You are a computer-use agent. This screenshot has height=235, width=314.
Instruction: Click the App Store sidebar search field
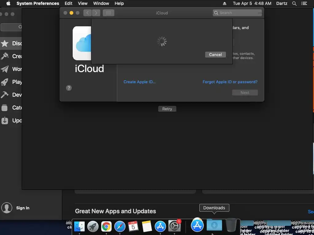11,27
